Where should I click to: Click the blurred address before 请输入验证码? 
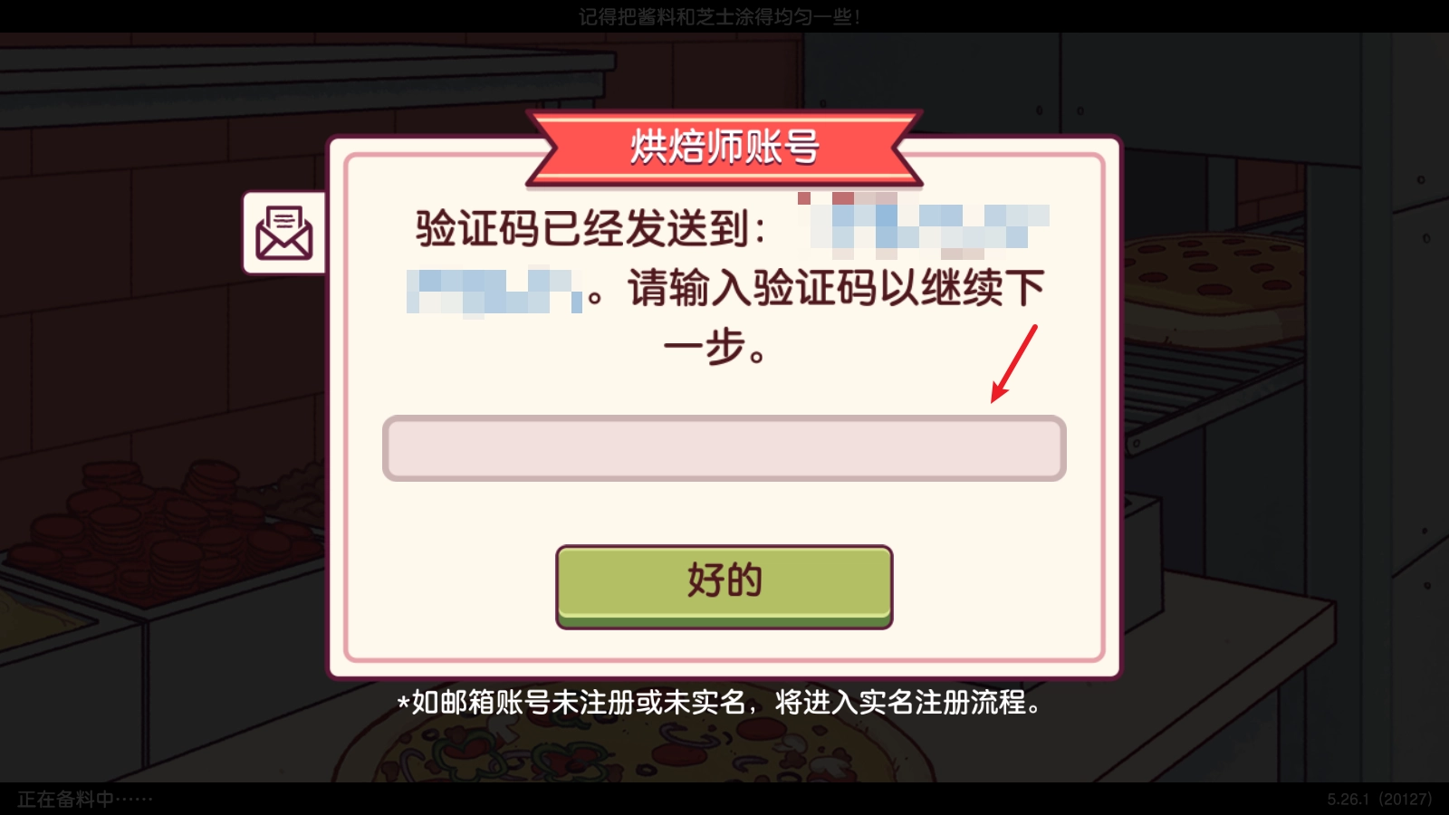click(494, 291)
